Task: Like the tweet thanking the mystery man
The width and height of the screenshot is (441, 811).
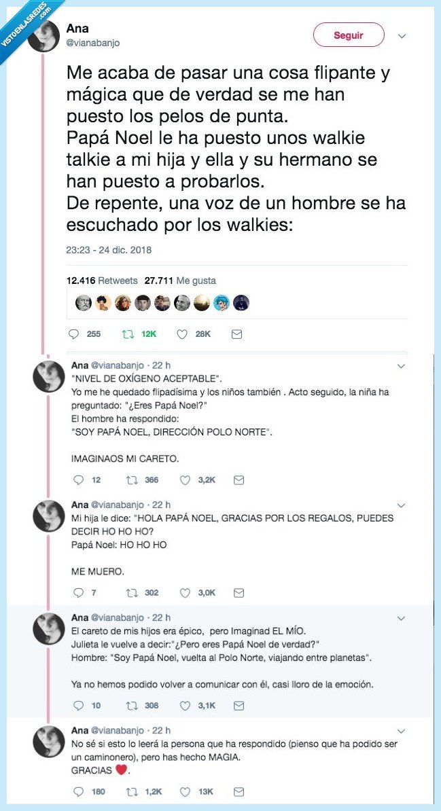Action: click(184, 791)
